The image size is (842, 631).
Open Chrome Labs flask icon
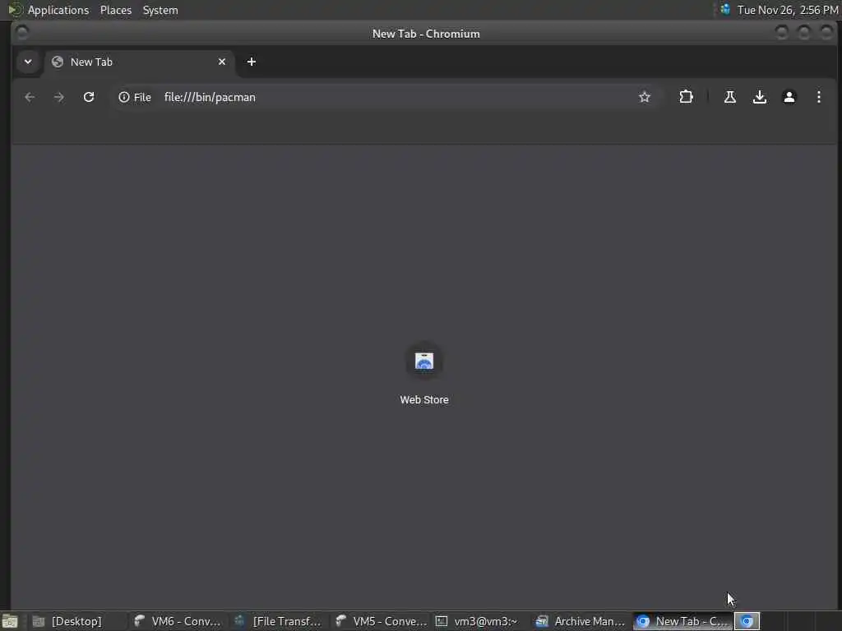pyautogui.click(x=730, y=97)
